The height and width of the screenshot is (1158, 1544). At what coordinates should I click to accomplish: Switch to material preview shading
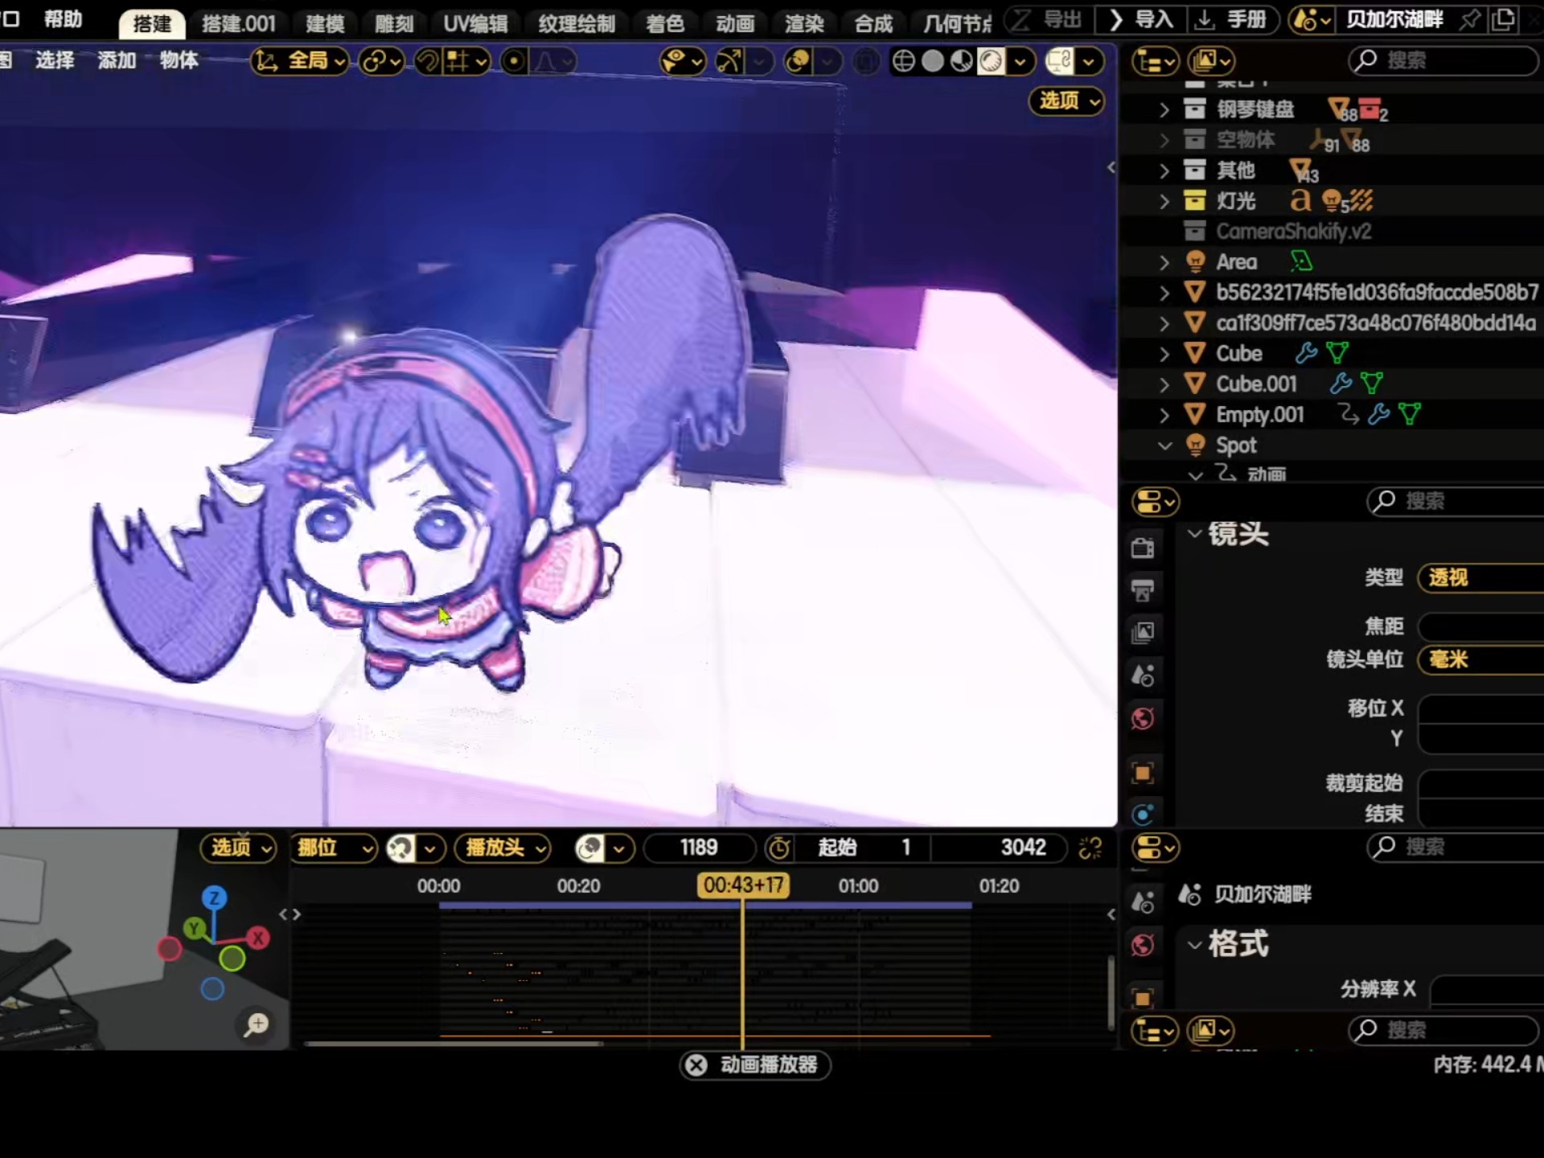962,61
